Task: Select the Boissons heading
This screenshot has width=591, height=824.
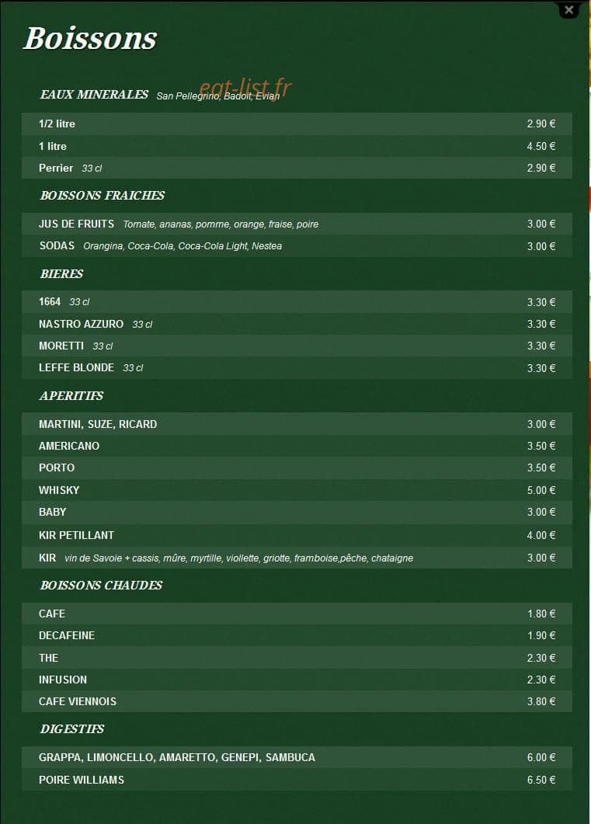Action: click(90, 38)
